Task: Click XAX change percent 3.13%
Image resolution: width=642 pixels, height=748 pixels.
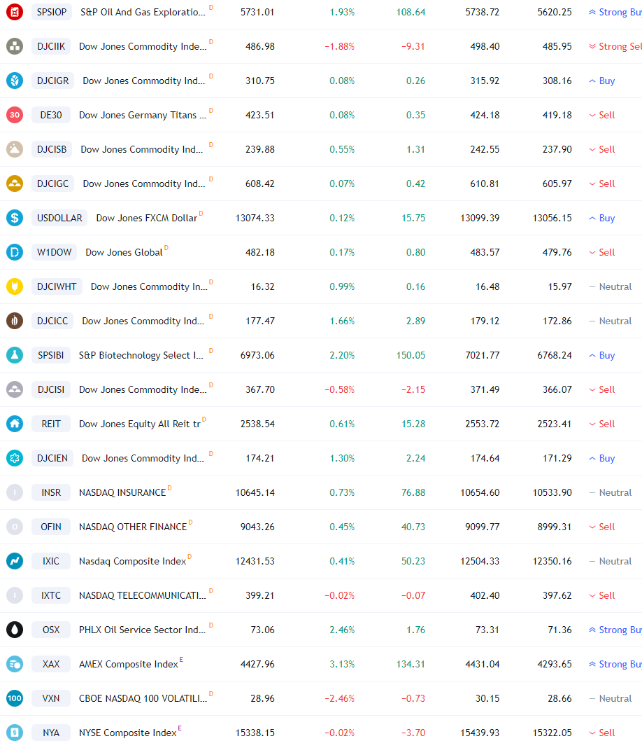Action: coord(342,665)
